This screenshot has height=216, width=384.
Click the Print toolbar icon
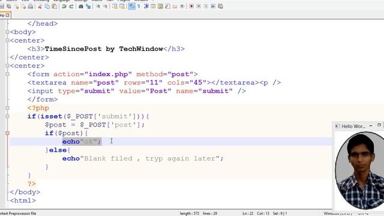31,7
